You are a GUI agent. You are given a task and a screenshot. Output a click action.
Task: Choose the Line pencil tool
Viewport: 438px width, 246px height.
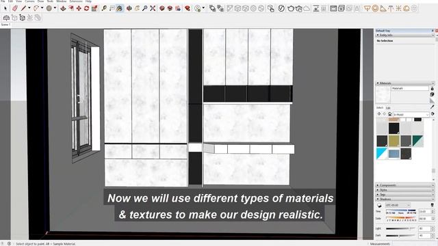[x=23, y=8]
